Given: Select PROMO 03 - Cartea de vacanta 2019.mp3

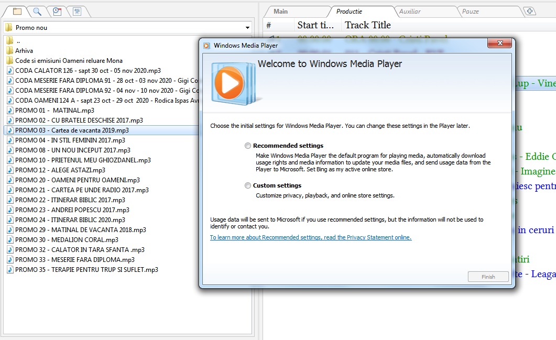Looking at the screenshot, I should [x=72, y=130].
